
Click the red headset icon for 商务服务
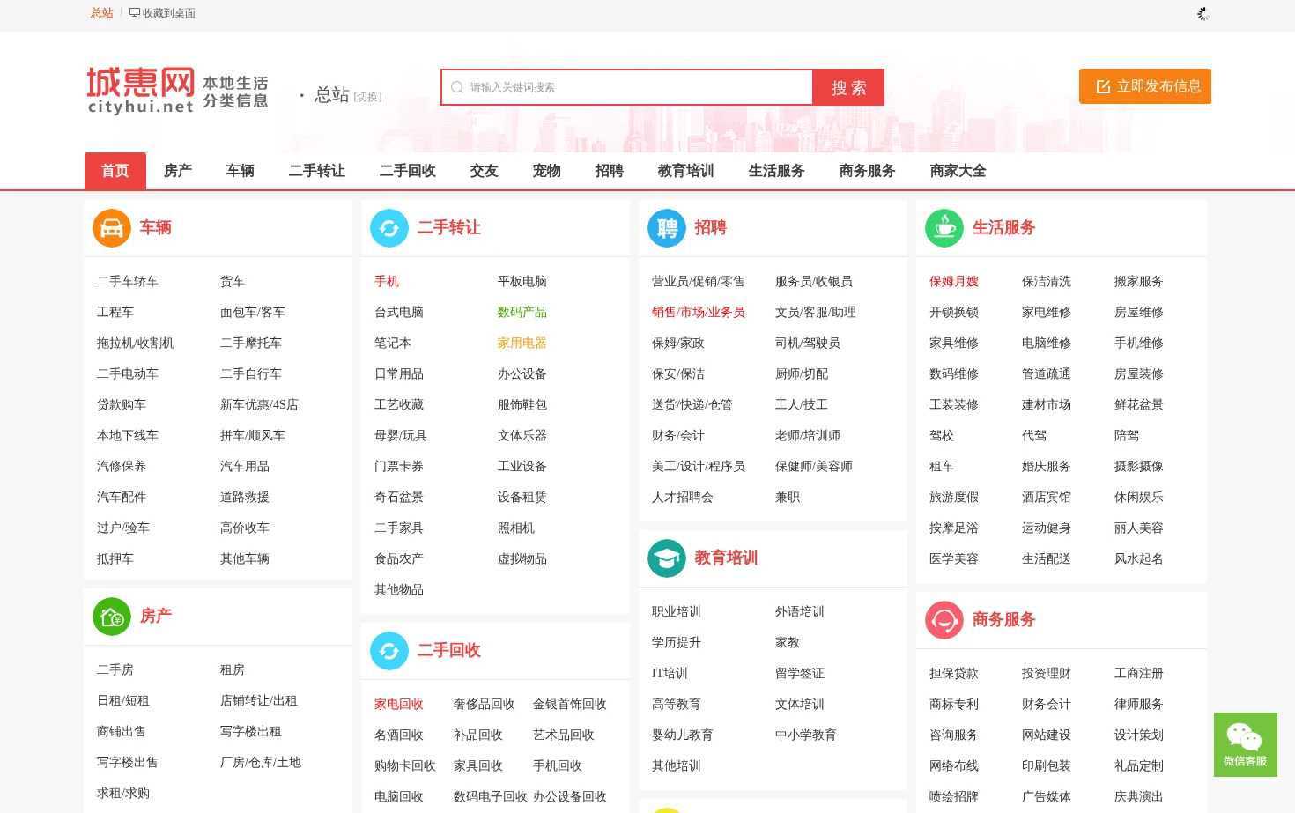pyautogui.click(x=944, y=620)
